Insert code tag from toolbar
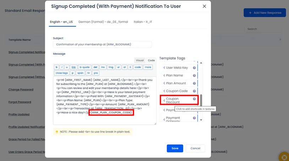The height and width of the screenshot is (161, 289). click(x=138, y=67)
